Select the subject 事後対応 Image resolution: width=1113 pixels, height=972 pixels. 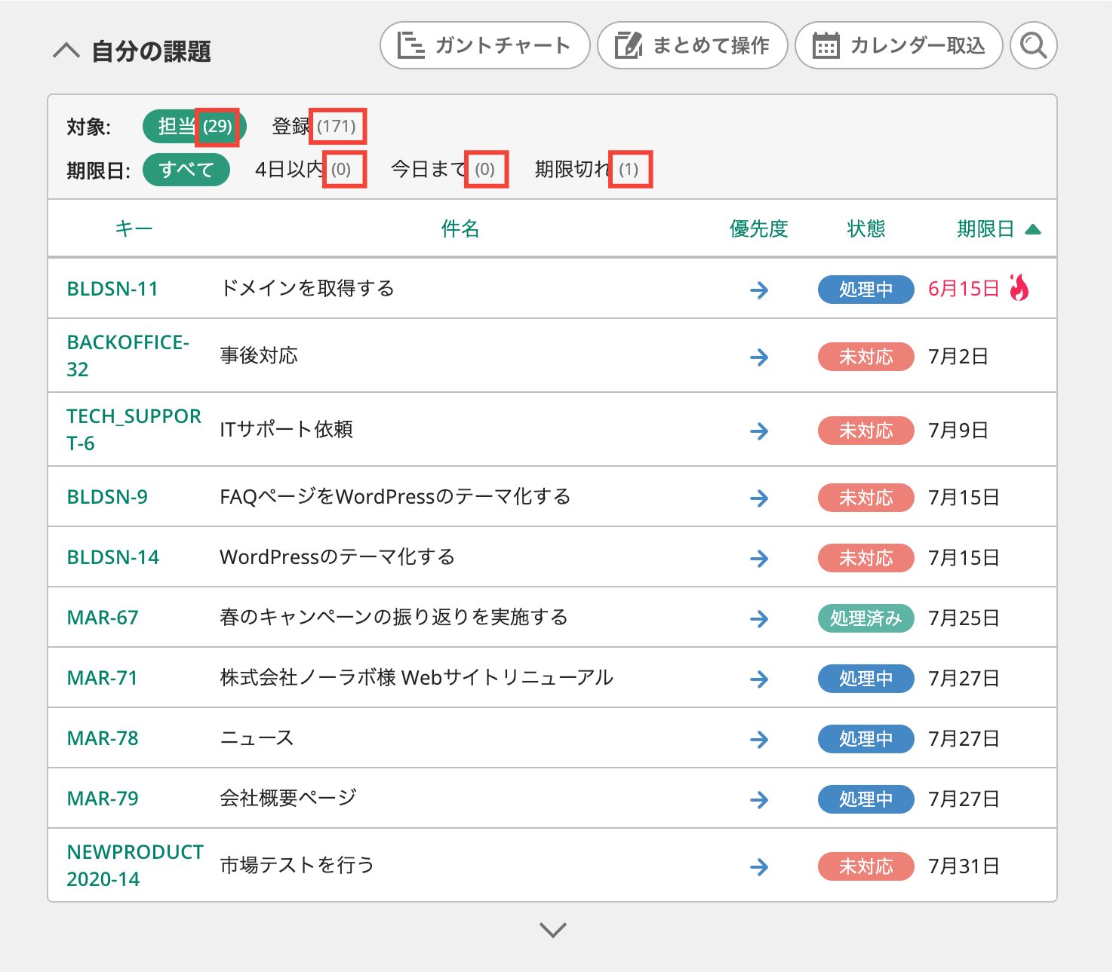pyautogui.click(x=259, y=355)
